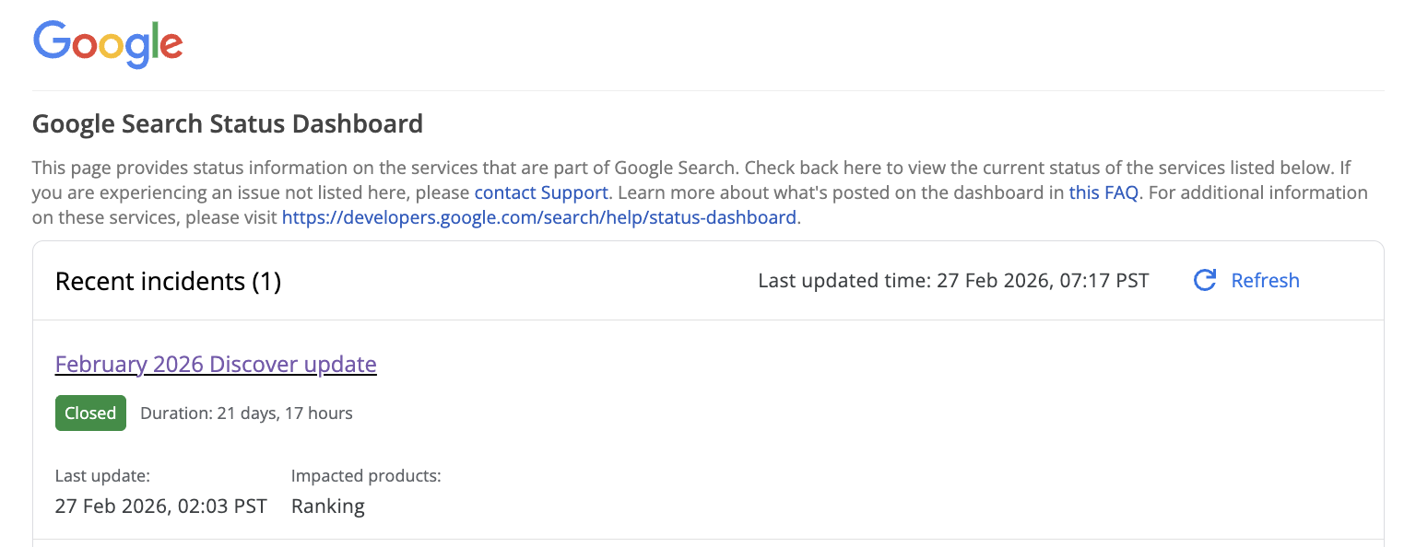1416x547 pixels.
Task: Select the green Closed status badge
Action: pos(89,413)
